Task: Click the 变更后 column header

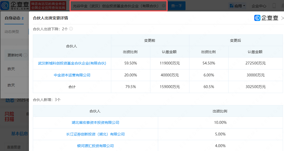Action: click(236, 40)
